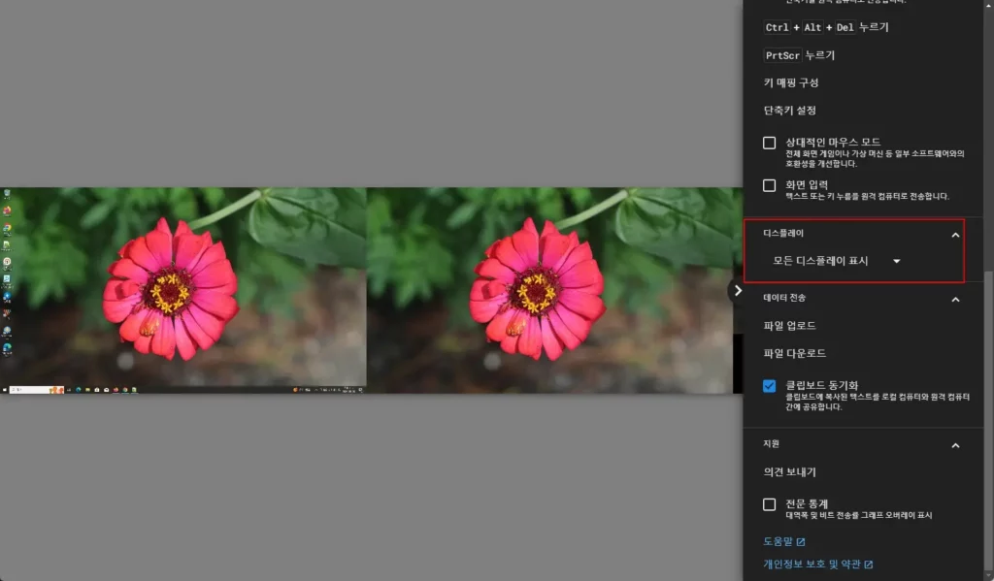The width and height of the screenshot is (994, 581).
Task: Open 키 매핑 구성
Action: (791, 83)
